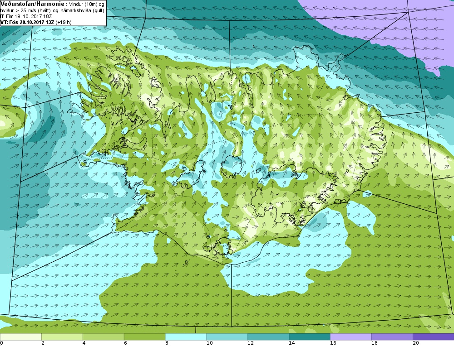The image size is (454, 346).
Task: Pick the 10–12 m/s aqua legend swatch
Action: click(227, 337)
